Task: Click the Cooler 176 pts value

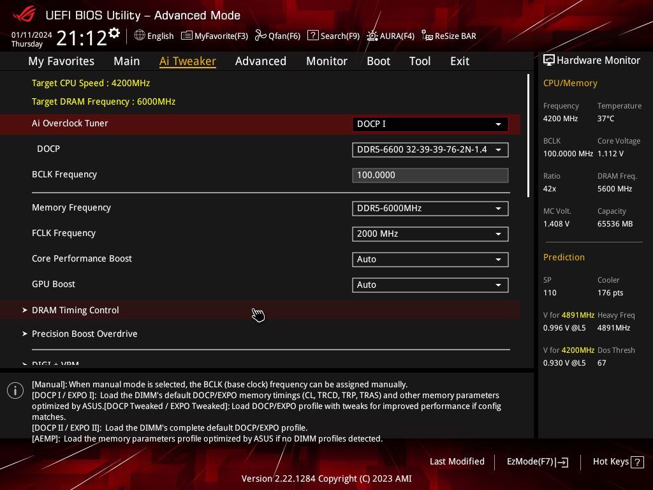Action: (610, 293)
